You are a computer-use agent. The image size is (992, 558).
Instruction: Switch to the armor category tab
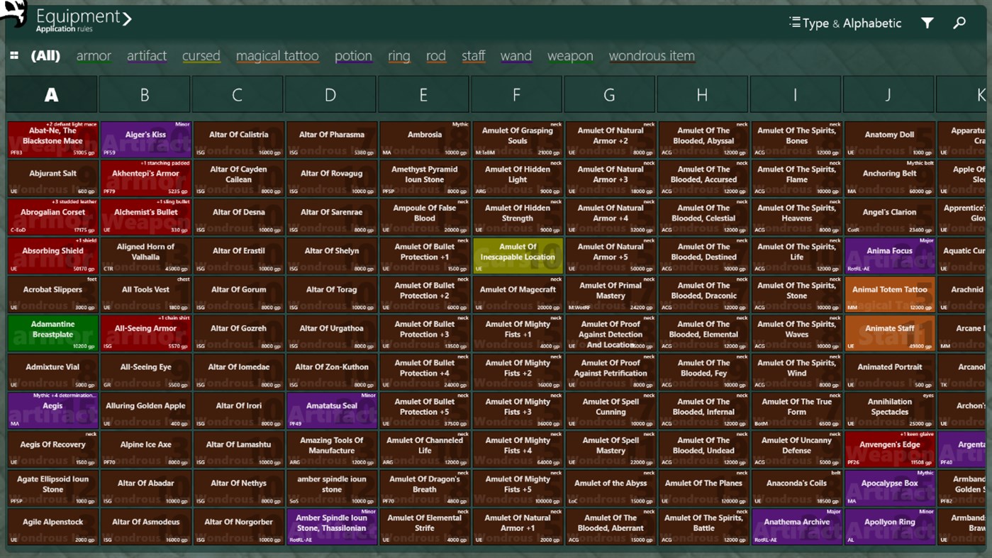94,55
